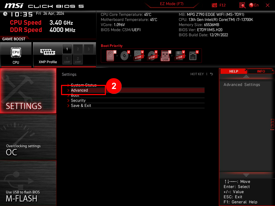Open Save & Exit options
Image resolution: width=275 pixels, height=206 pixels.
click(81, 106)
